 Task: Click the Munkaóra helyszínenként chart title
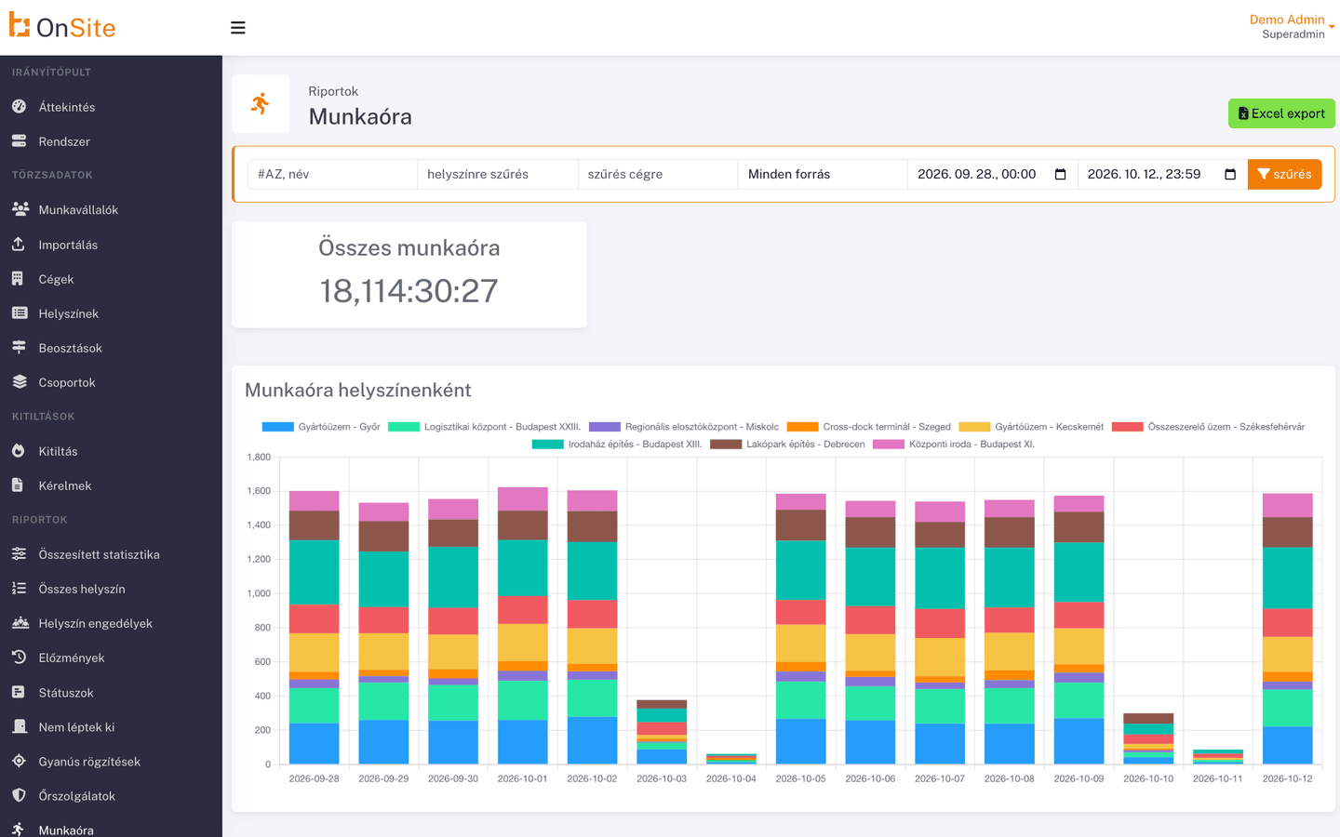[357, 391]
